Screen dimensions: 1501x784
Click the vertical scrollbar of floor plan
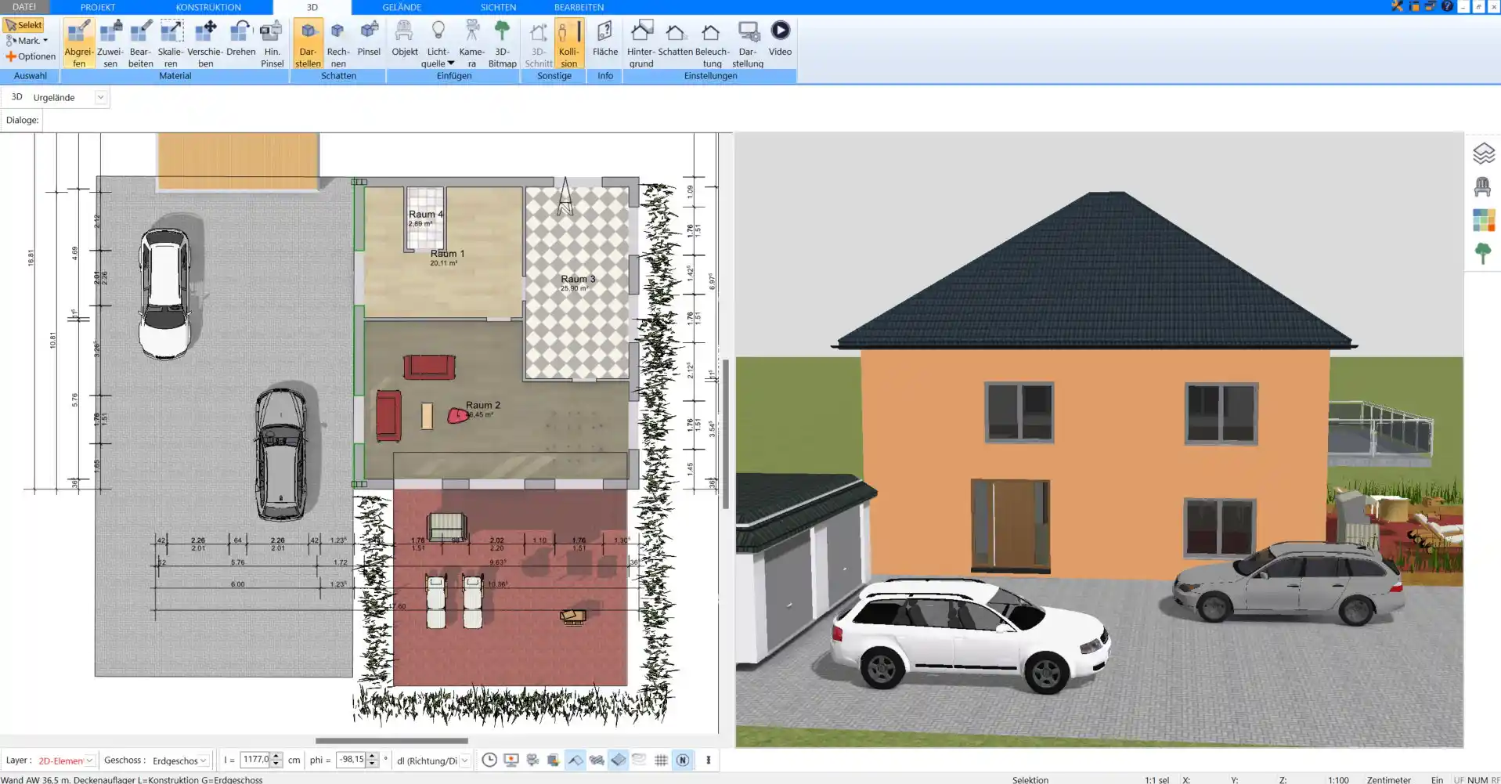click(726, 433)
